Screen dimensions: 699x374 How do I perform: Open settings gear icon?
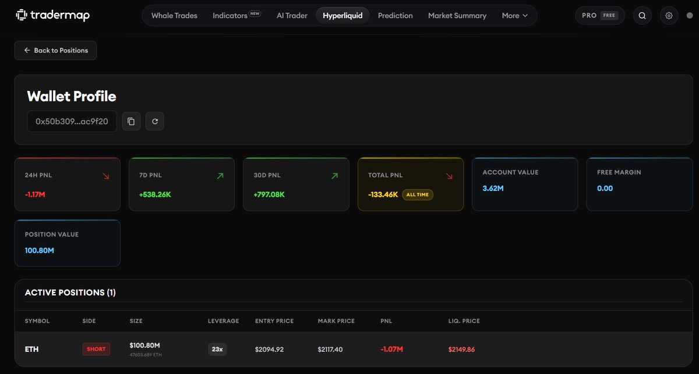[669, 16]
